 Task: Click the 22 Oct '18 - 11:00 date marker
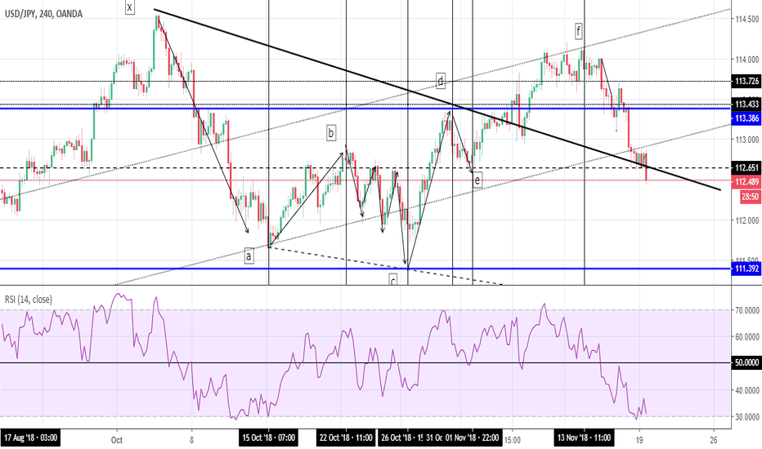346,438
